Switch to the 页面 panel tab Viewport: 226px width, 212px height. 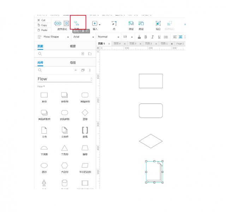40,46
